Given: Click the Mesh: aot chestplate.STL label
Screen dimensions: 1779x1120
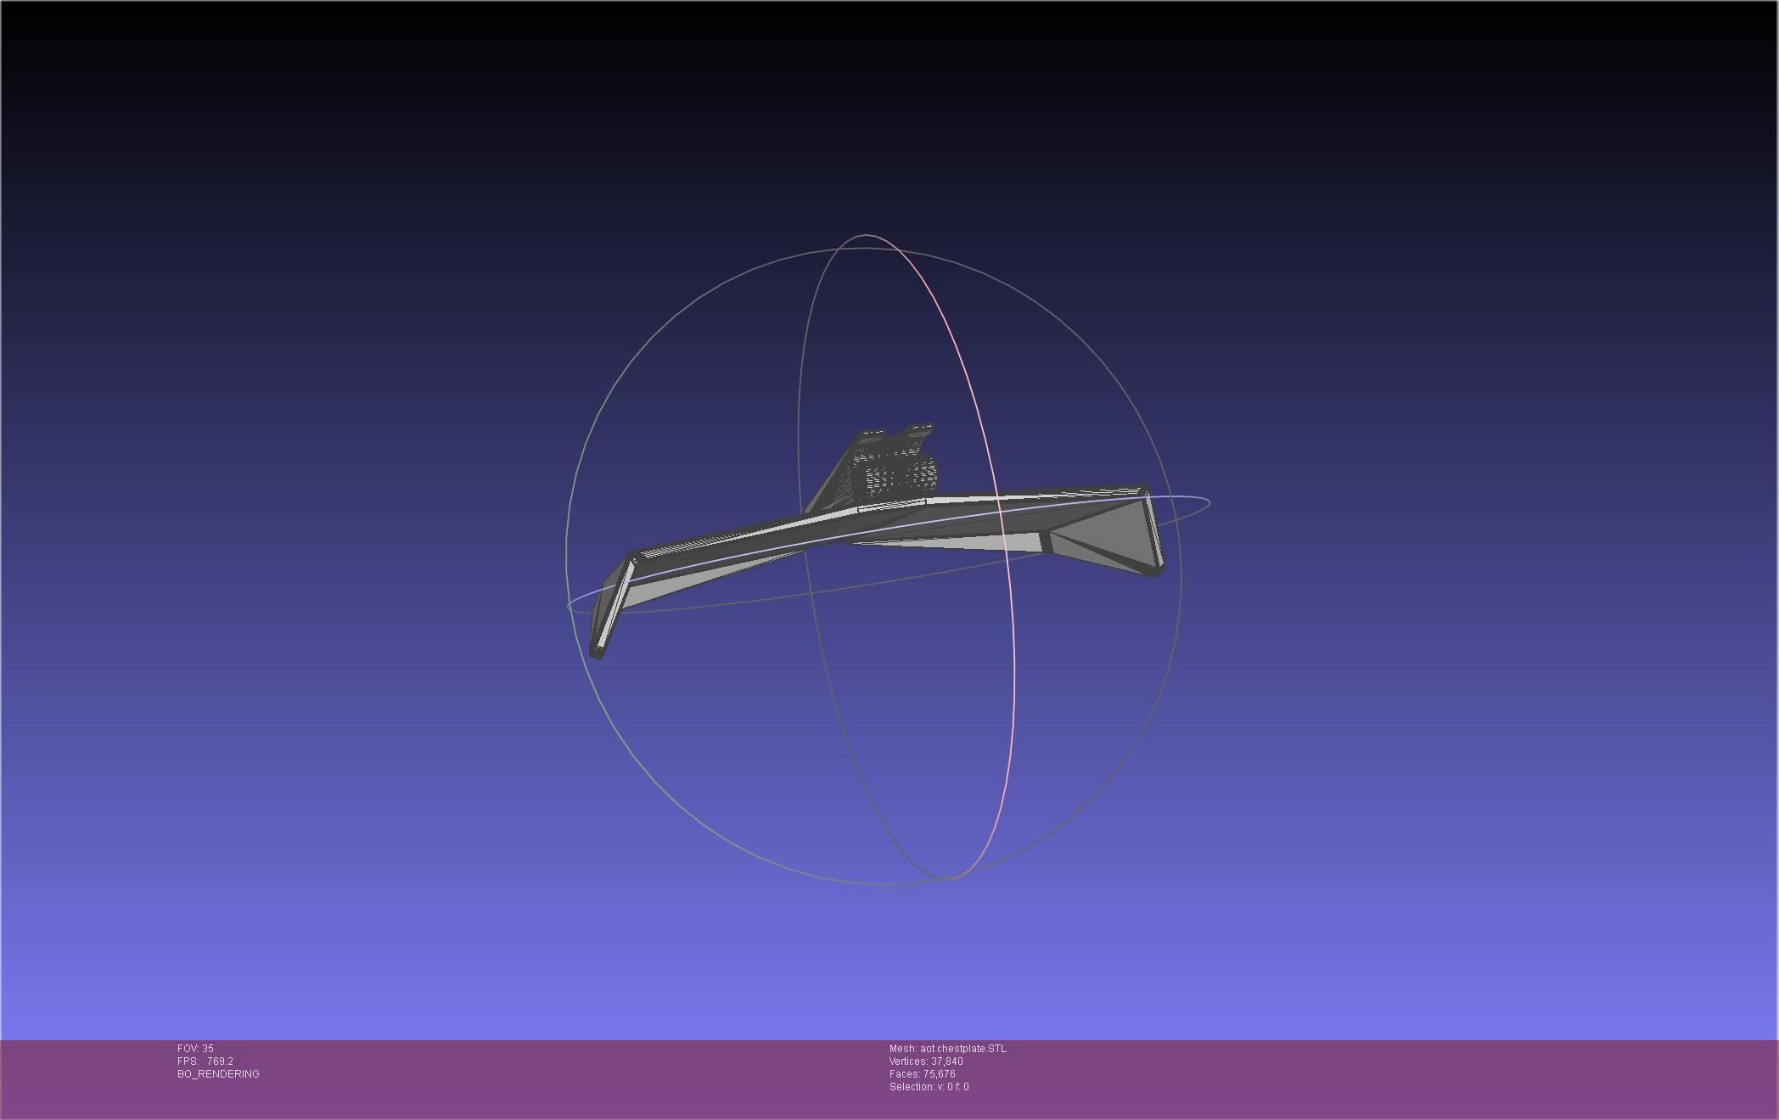Looking at the screenshot, I should [948, 1049].
